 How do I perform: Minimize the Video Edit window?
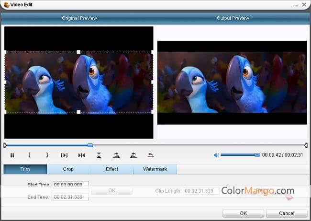[x=295, y=5]
